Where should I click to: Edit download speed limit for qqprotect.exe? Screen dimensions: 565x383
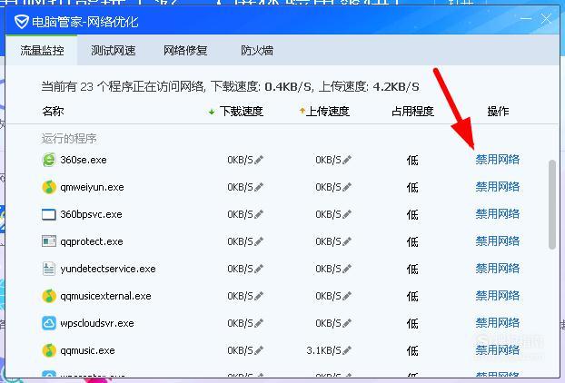point(259,241)
